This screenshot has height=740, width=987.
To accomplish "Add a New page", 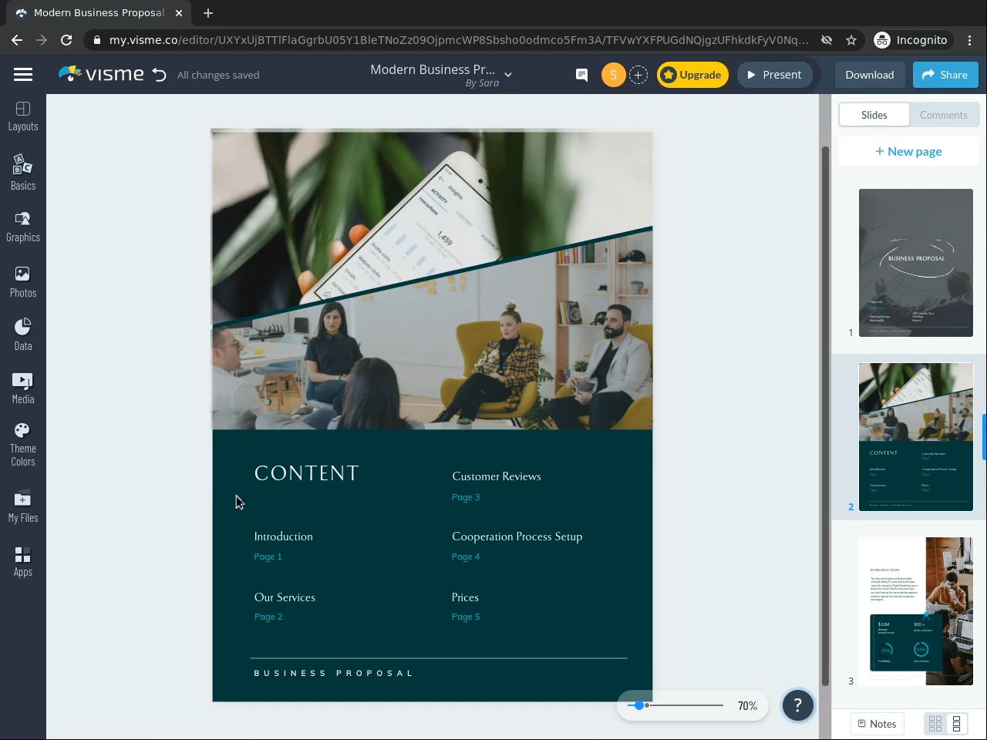I will tap(909, 151).
